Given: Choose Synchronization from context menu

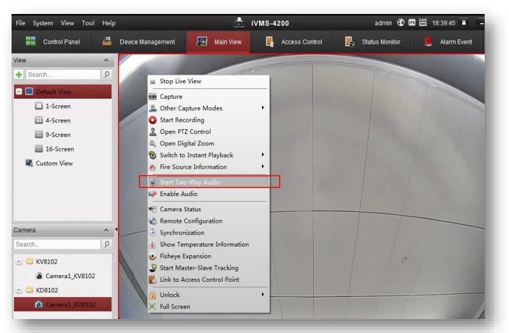Looking at the screenshot, I should [x=209, y=233].
